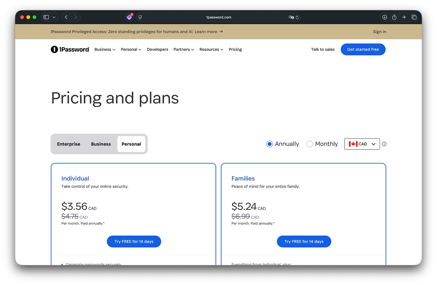Select the Business plans tab
The height and width of the screenshot is (285, 437).
[101, 144]
